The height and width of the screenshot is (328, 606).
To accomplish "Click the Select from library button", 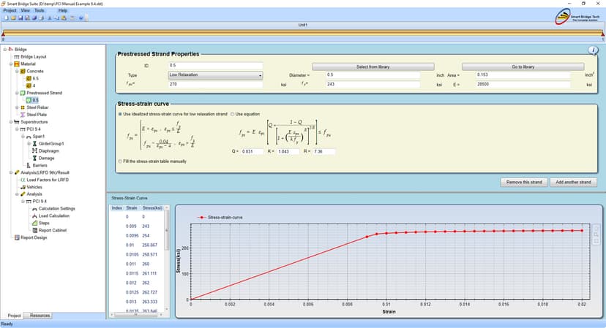I will 373,66.
